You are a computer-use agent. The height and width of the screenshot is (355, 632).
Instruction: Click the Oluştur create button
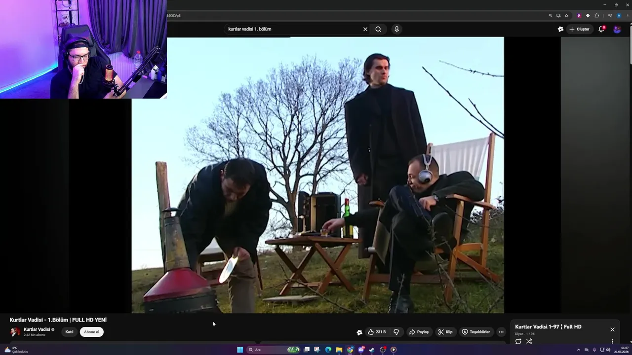tap(579, 29)
